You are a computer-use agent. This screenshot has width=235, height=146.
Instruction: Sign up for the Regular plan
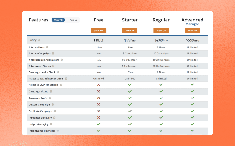pyautogui.click(x=161, y=30)
